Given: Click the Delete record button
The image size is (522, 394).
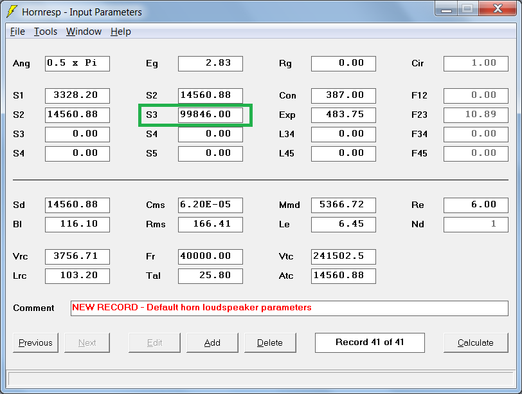Looking at the screenshot, I should tap(270, 342).
